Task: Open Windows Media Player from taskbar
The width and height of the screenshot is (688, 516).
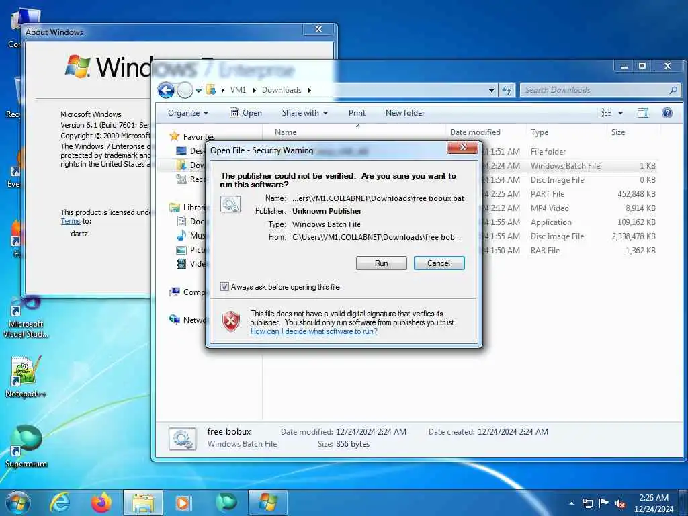Action: point(183,503)
